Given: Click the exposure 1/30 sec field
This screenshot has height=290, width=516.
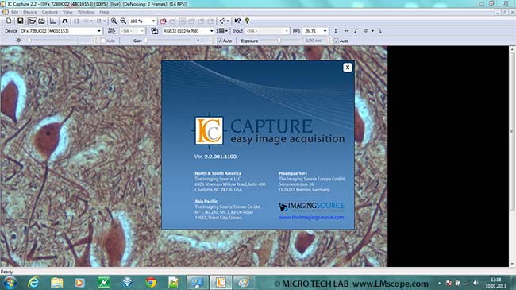Looking at the screenshot, I should tap(314, 41).
